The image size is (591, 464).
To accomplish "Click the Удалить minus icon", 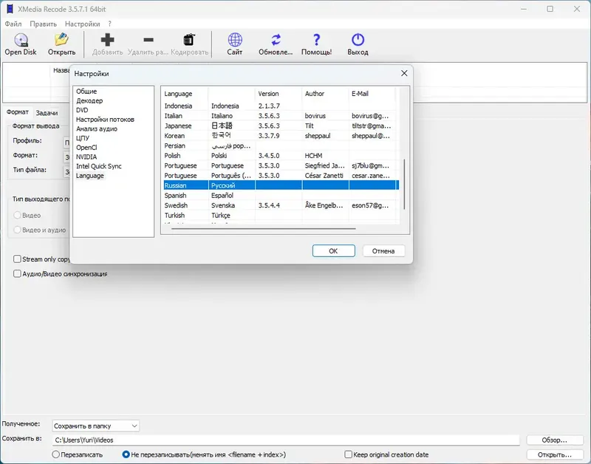I will [148, 40].
